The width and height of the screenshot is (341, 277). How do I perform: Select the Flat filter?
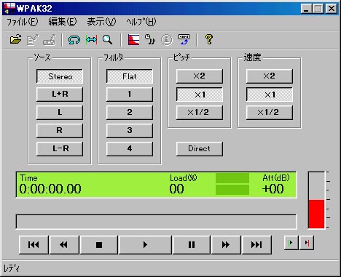(130, 76)
